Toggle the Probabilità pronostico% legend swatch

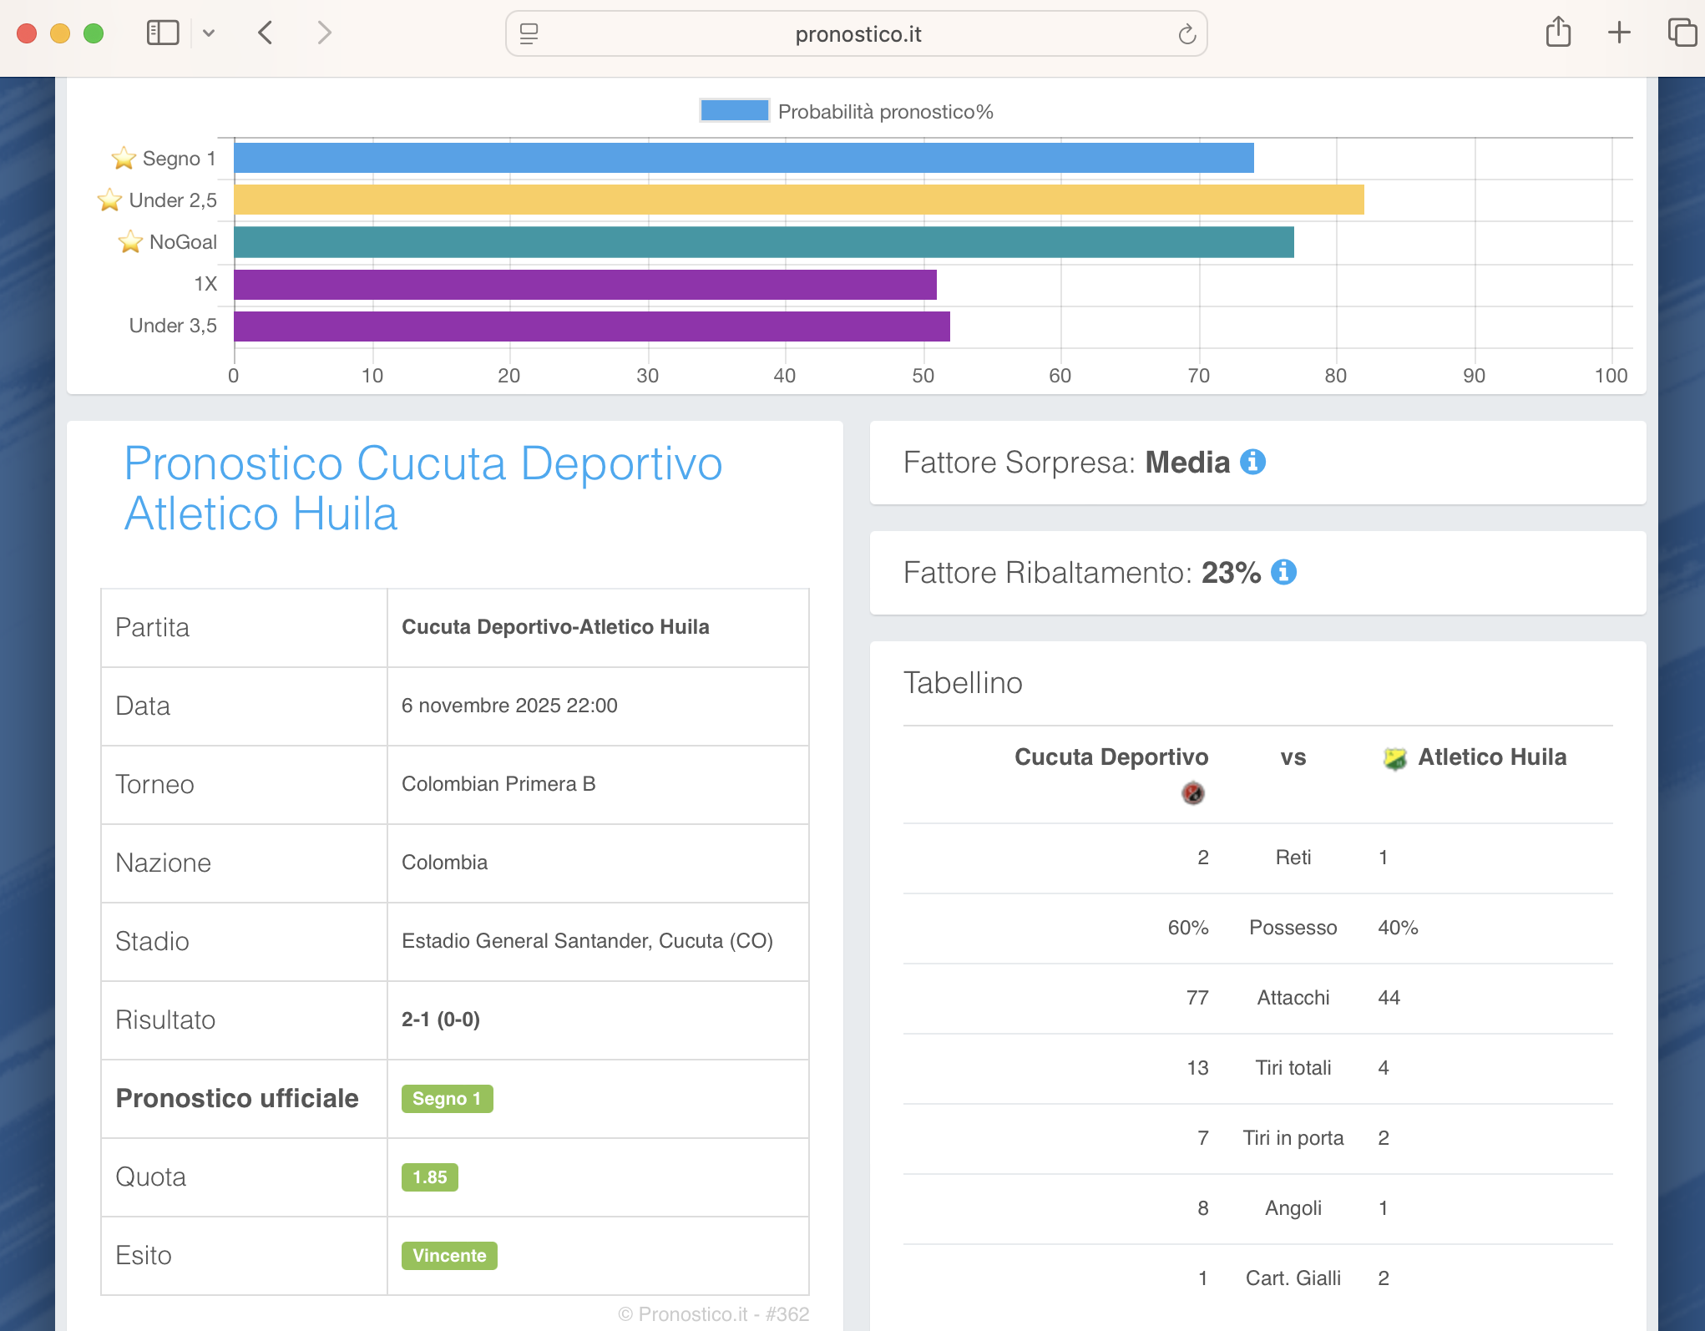point(734,111)
